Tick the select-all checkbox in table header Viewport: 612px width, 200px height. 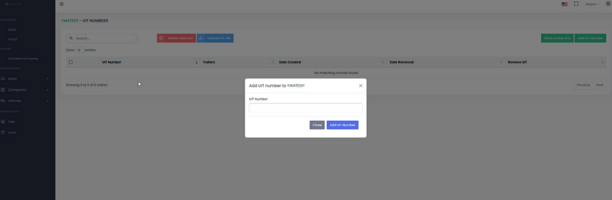click(71, 62)
